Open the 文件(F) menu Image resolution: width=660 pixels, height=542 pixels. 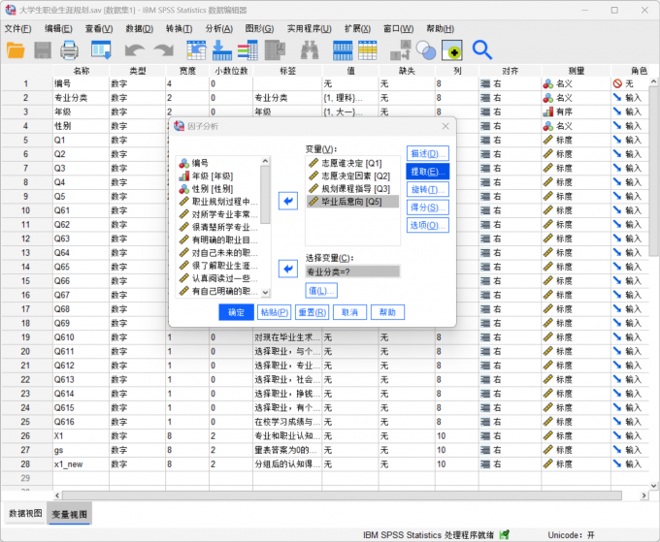click(18, 28)
